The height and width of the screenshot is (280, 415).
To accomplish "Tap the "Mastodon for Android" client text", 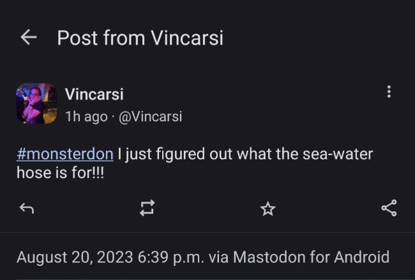I will (312, 257).
